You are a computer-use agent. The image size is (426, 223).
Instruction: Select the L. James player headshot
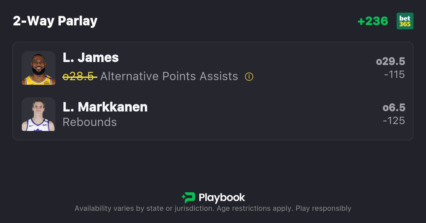[39, 68]
